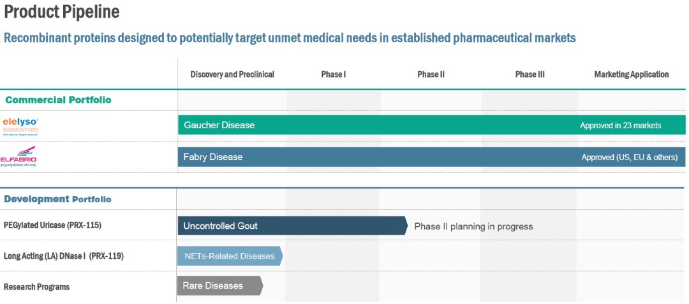Click the Phase III column header
This screenshot has width=689, height=304.
530,75
